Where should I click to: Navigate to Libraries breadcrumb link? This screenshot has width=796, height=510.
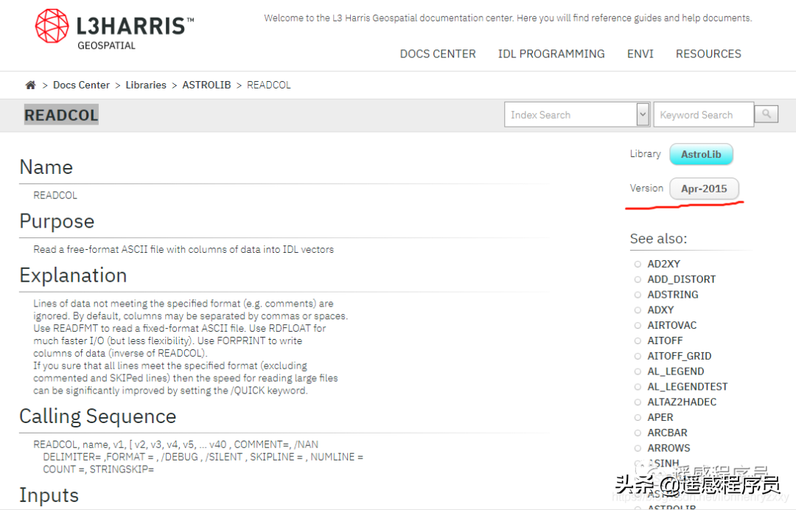coord(146,85)
